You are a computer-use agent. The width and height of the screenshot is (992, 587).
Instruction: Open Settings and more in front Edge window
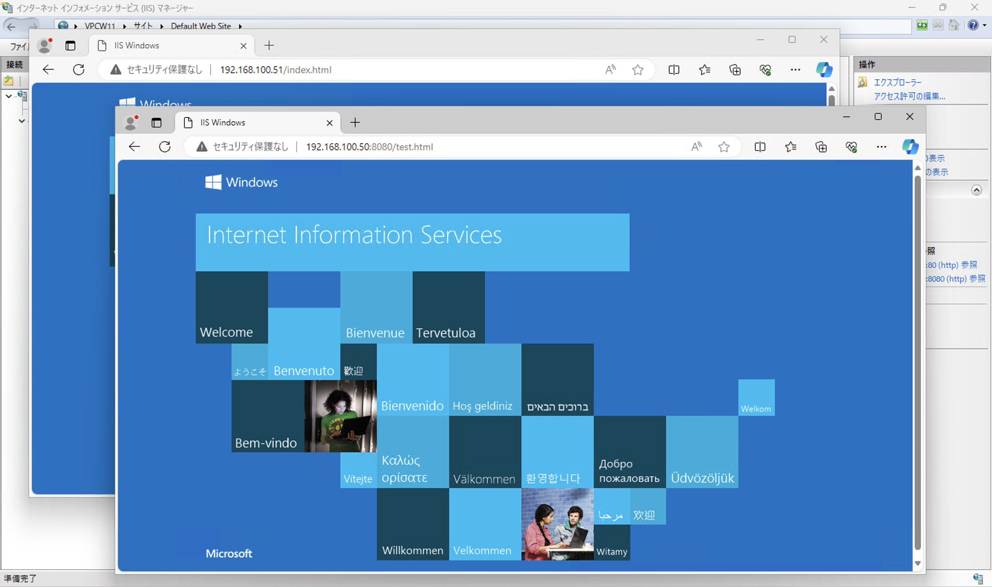coord(881,147)
